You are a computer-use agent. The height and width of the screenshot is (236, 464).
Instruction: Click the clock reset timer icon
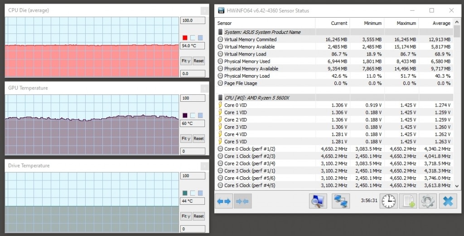tap(388, 202)
